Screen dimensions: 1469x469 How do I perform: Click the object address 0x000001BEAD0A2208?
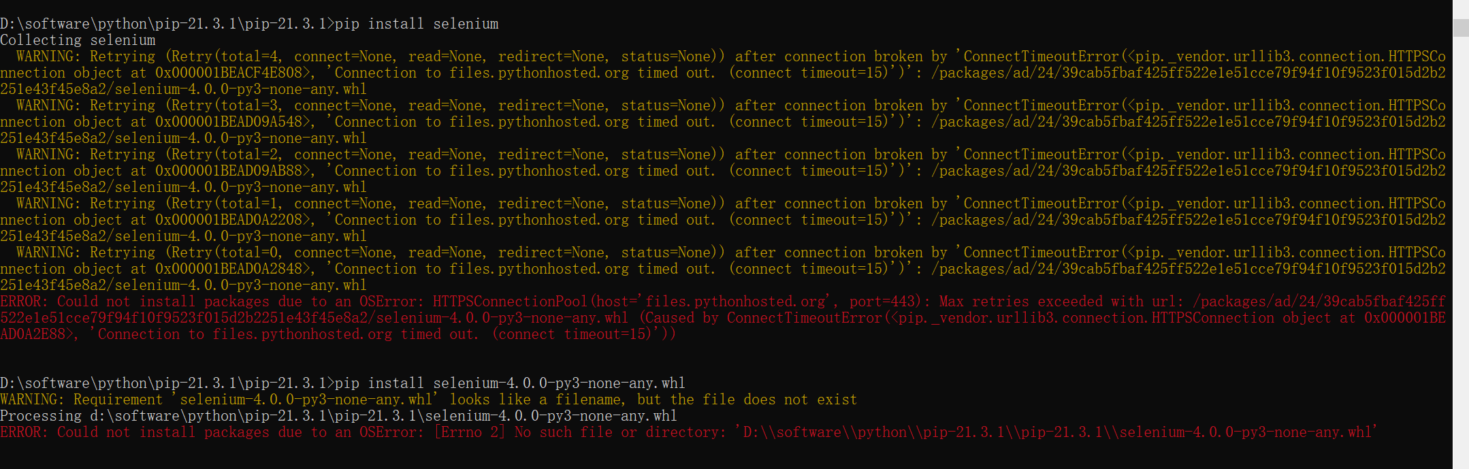229,220
